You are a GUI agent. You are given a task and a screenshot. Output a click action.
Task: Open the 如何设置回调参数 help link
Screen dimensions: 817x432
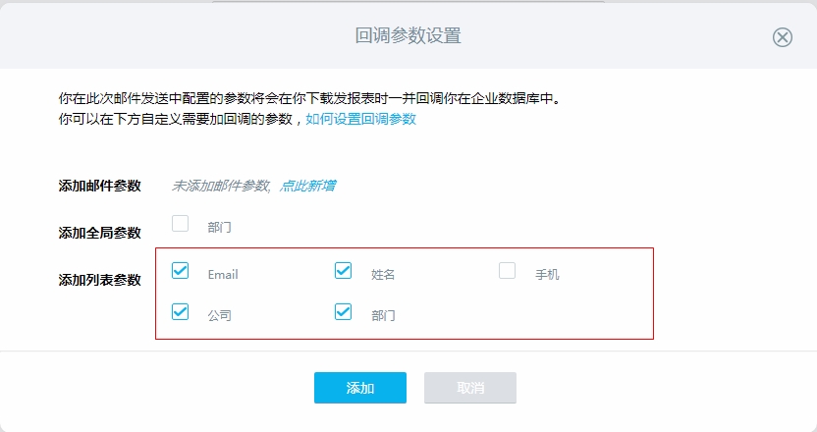tap(360, 119)
